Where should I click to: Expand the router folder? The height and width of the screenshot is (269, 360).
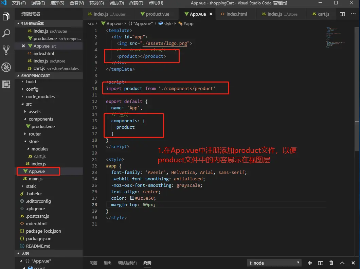point(25,134)
